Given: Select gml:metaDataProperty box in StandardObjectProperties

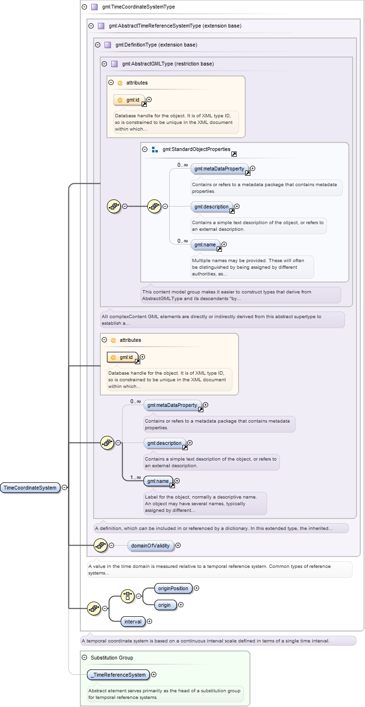Looking at the screenshot, I should click(x=220, y=169).
